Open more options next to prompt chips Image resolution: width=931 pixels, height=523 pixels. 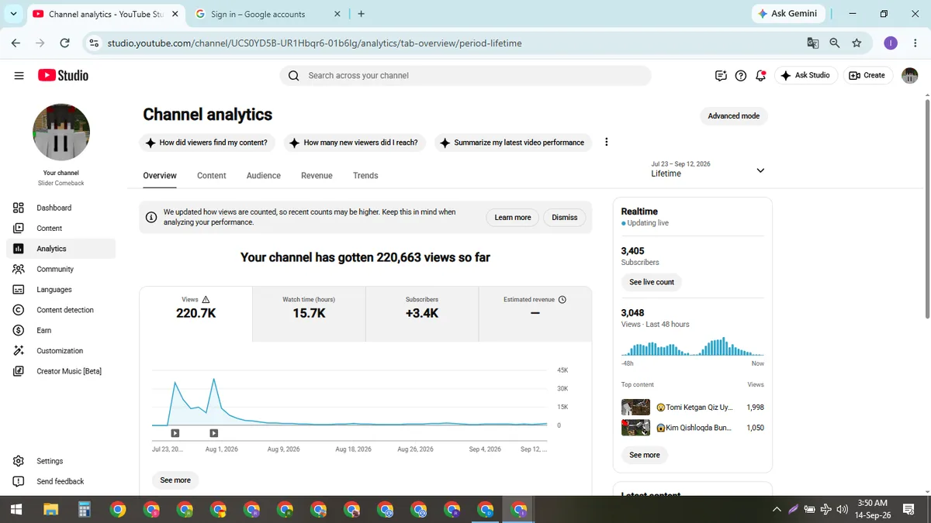(607, 143)
